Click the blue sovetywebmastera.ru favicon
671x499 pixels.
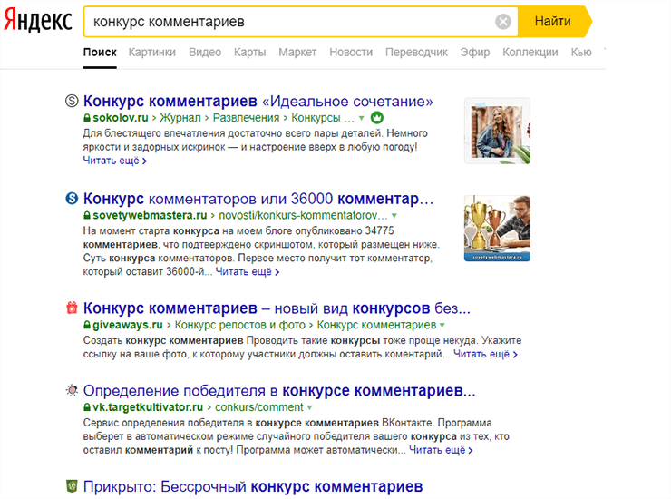pyautogui.click(x=72, y=199)
